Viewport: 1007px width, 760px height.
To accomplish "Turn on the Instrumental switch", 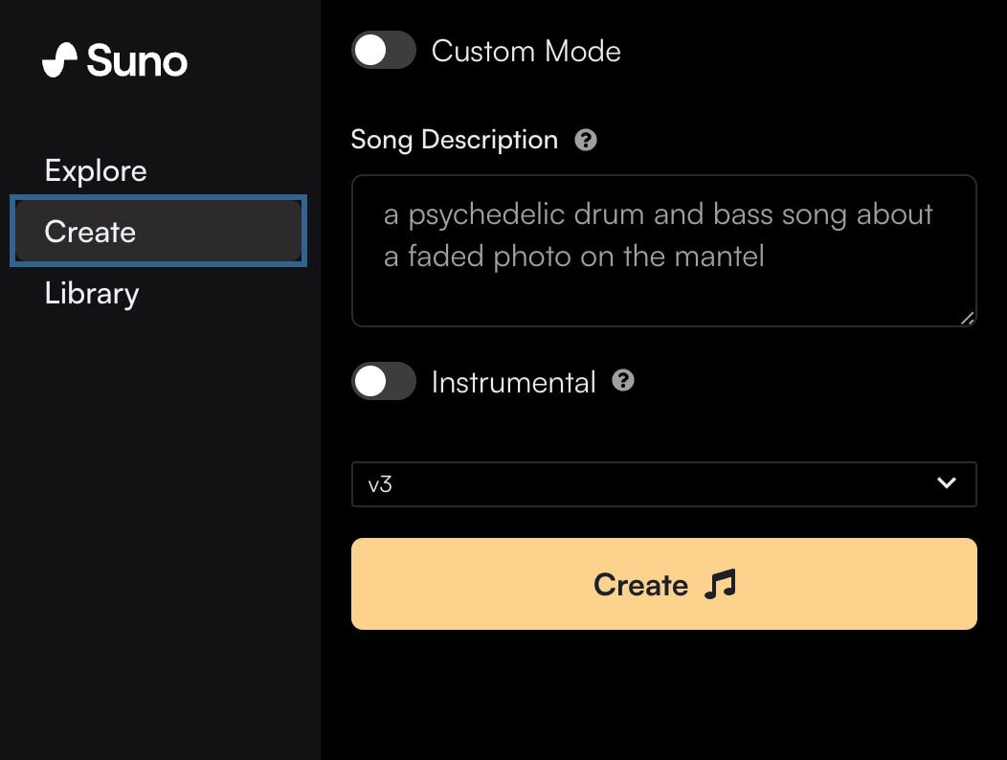I will click(x=384, y=382).
